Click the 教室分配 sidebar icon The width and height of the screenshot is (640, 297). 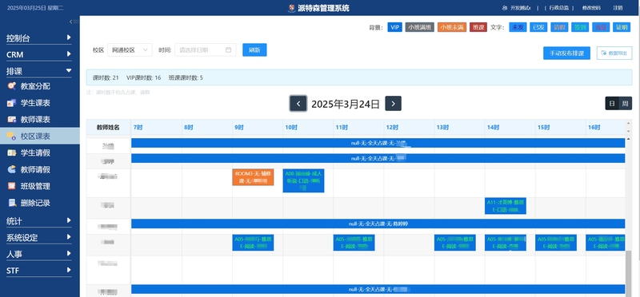tap(12, 86)
